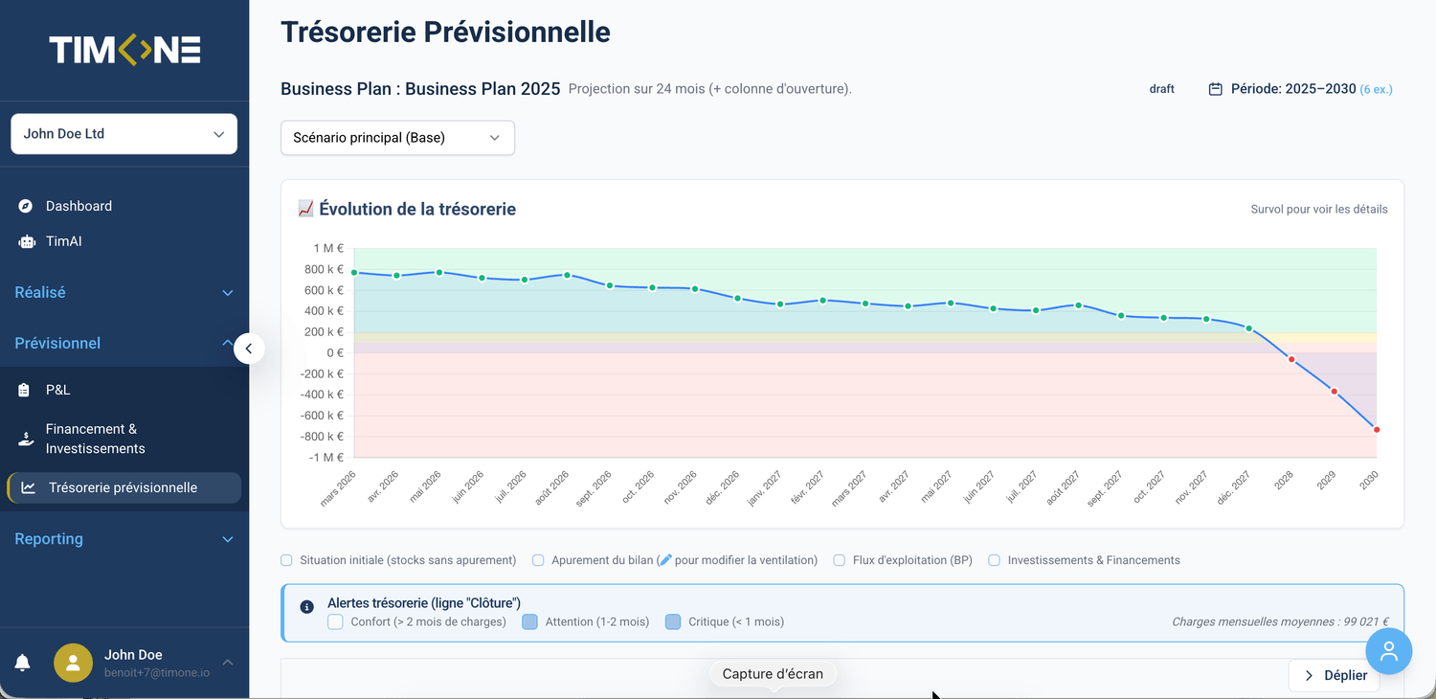1436x699 pixels.
Task: Click the calendar icon beside Période
Action: click(1215, 89)
